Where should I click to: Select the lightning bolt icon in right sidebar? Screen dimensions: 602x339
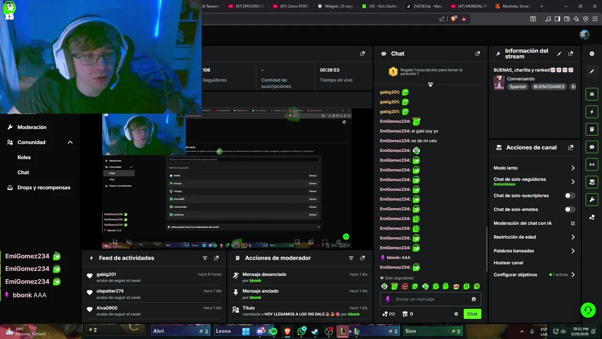click(x=592, y=112)
